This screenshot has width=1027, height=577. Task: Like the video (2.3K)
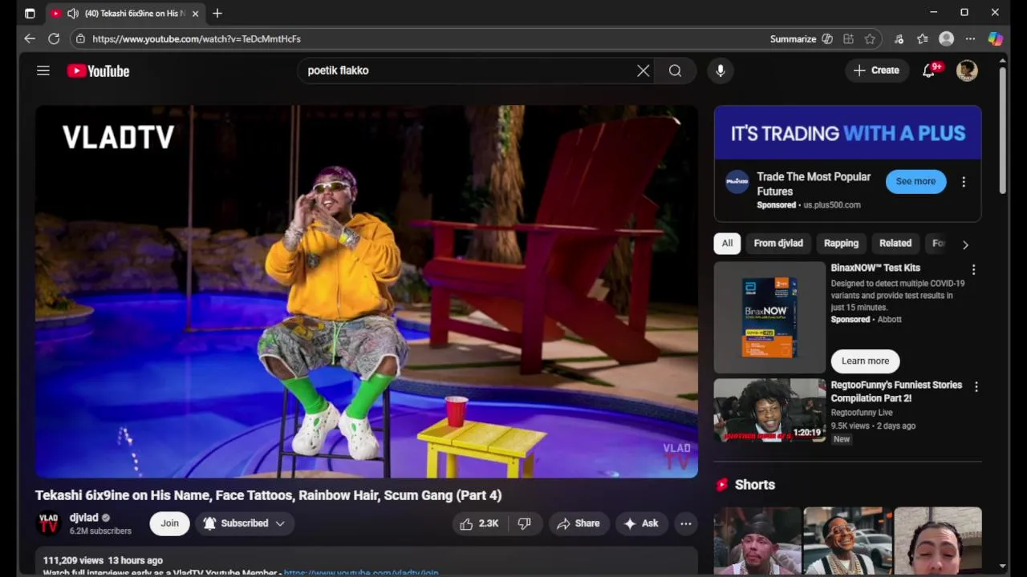click(479, 523)
